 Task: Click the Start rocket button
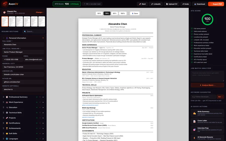tap(142, 4)
